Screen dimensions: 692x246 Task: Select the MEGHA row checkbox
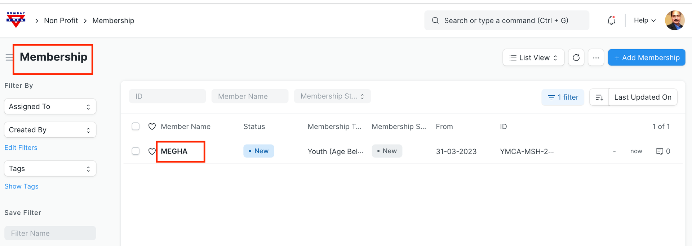pyautogui.click(x=136, y=151)
